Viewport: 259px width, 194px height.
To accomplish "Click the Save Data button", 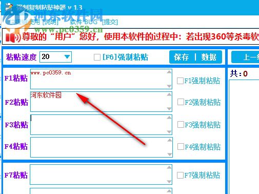I will [195, 57].
